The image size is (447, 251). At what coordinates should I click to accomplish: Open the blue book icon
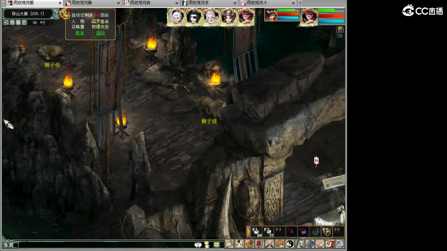[x=310, y=244]
